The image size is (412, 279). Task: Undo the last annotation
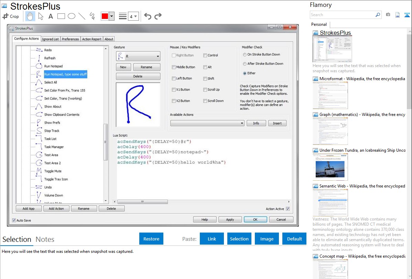coord(148,16)
